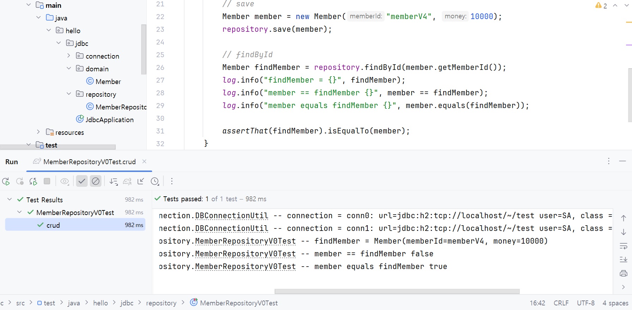Click the Rerun Failed Tests icon
632x310 pixels.
click(x=20, y=181)
